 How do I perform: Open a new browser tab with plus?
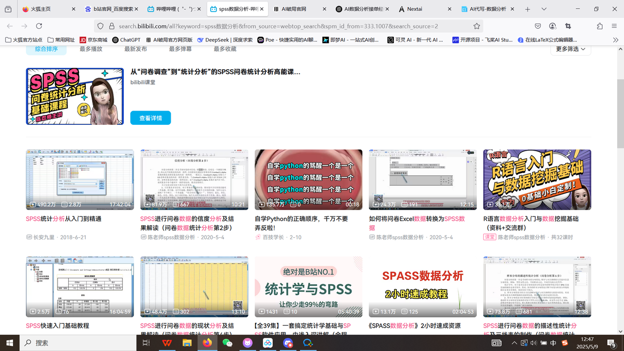[x=527, y=9]
